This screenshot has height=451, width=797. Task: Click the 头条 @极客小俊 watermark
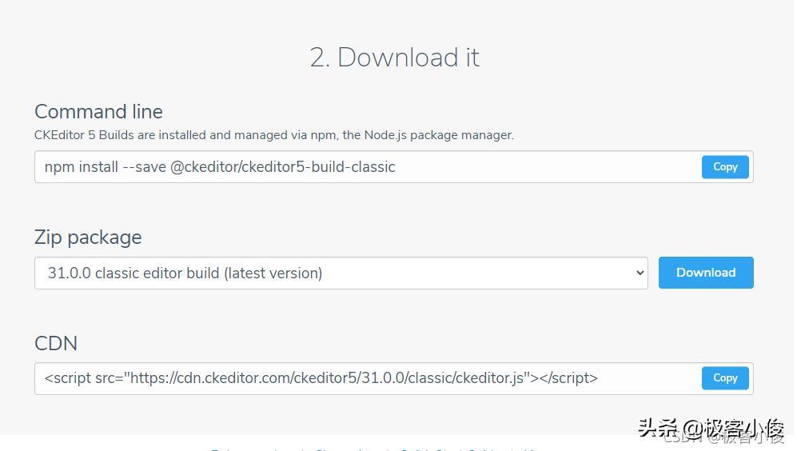711,429
